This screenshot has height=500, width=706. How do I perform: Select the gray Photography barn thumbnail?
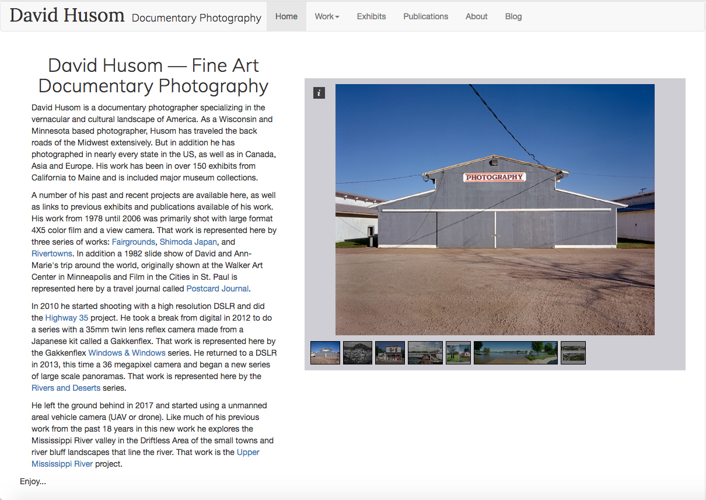tap(325, 353)
